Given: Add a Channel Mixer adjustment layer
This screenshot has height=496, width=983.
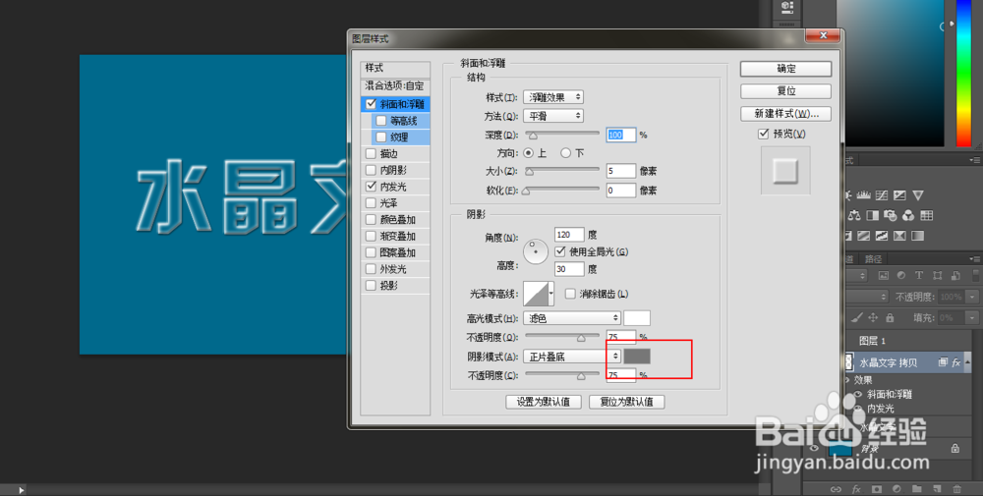Looking at the screenshot, I should tap(907, 215).
